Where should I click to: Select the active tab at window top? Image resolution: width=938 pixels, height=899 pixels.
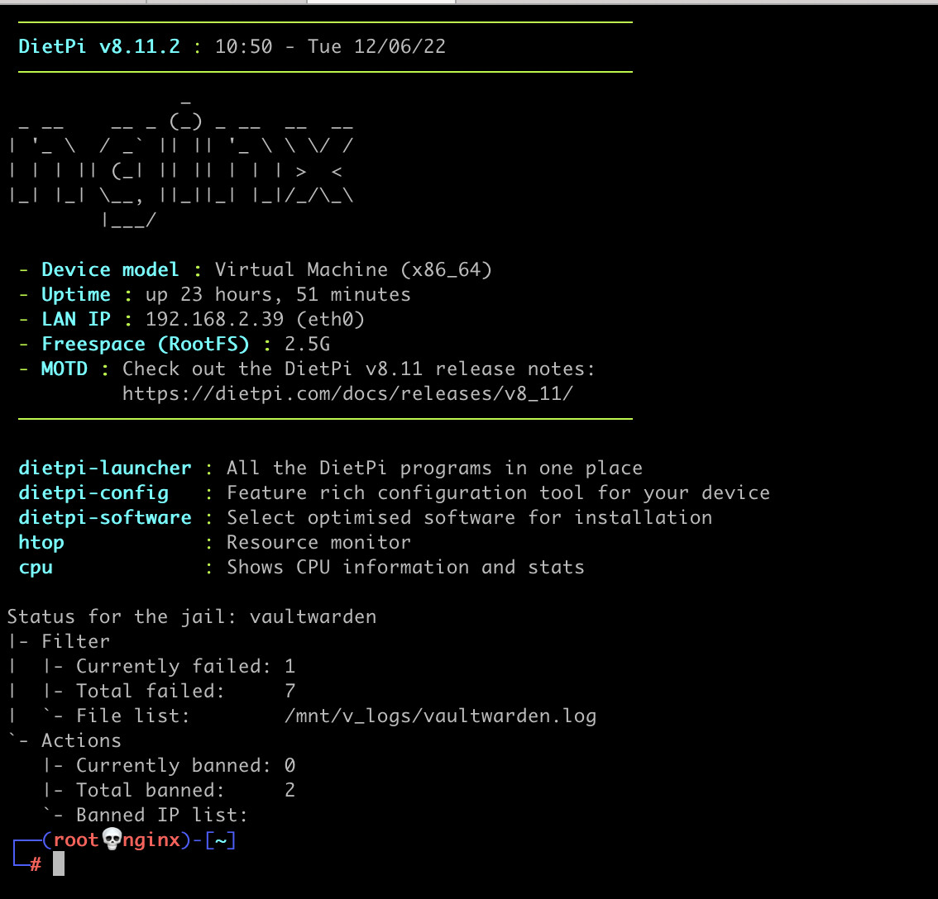pos(381,2)
